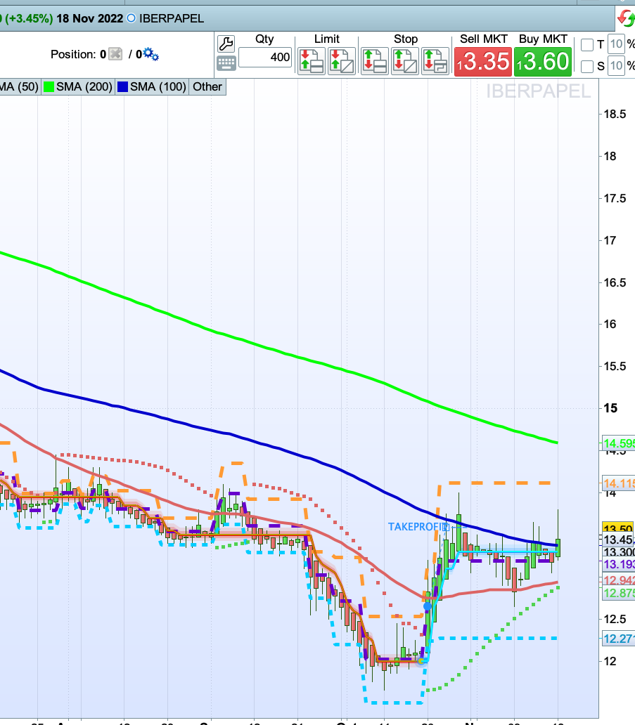Enable the S stop checkbox
635x725 pixels.
click(587, 67)
